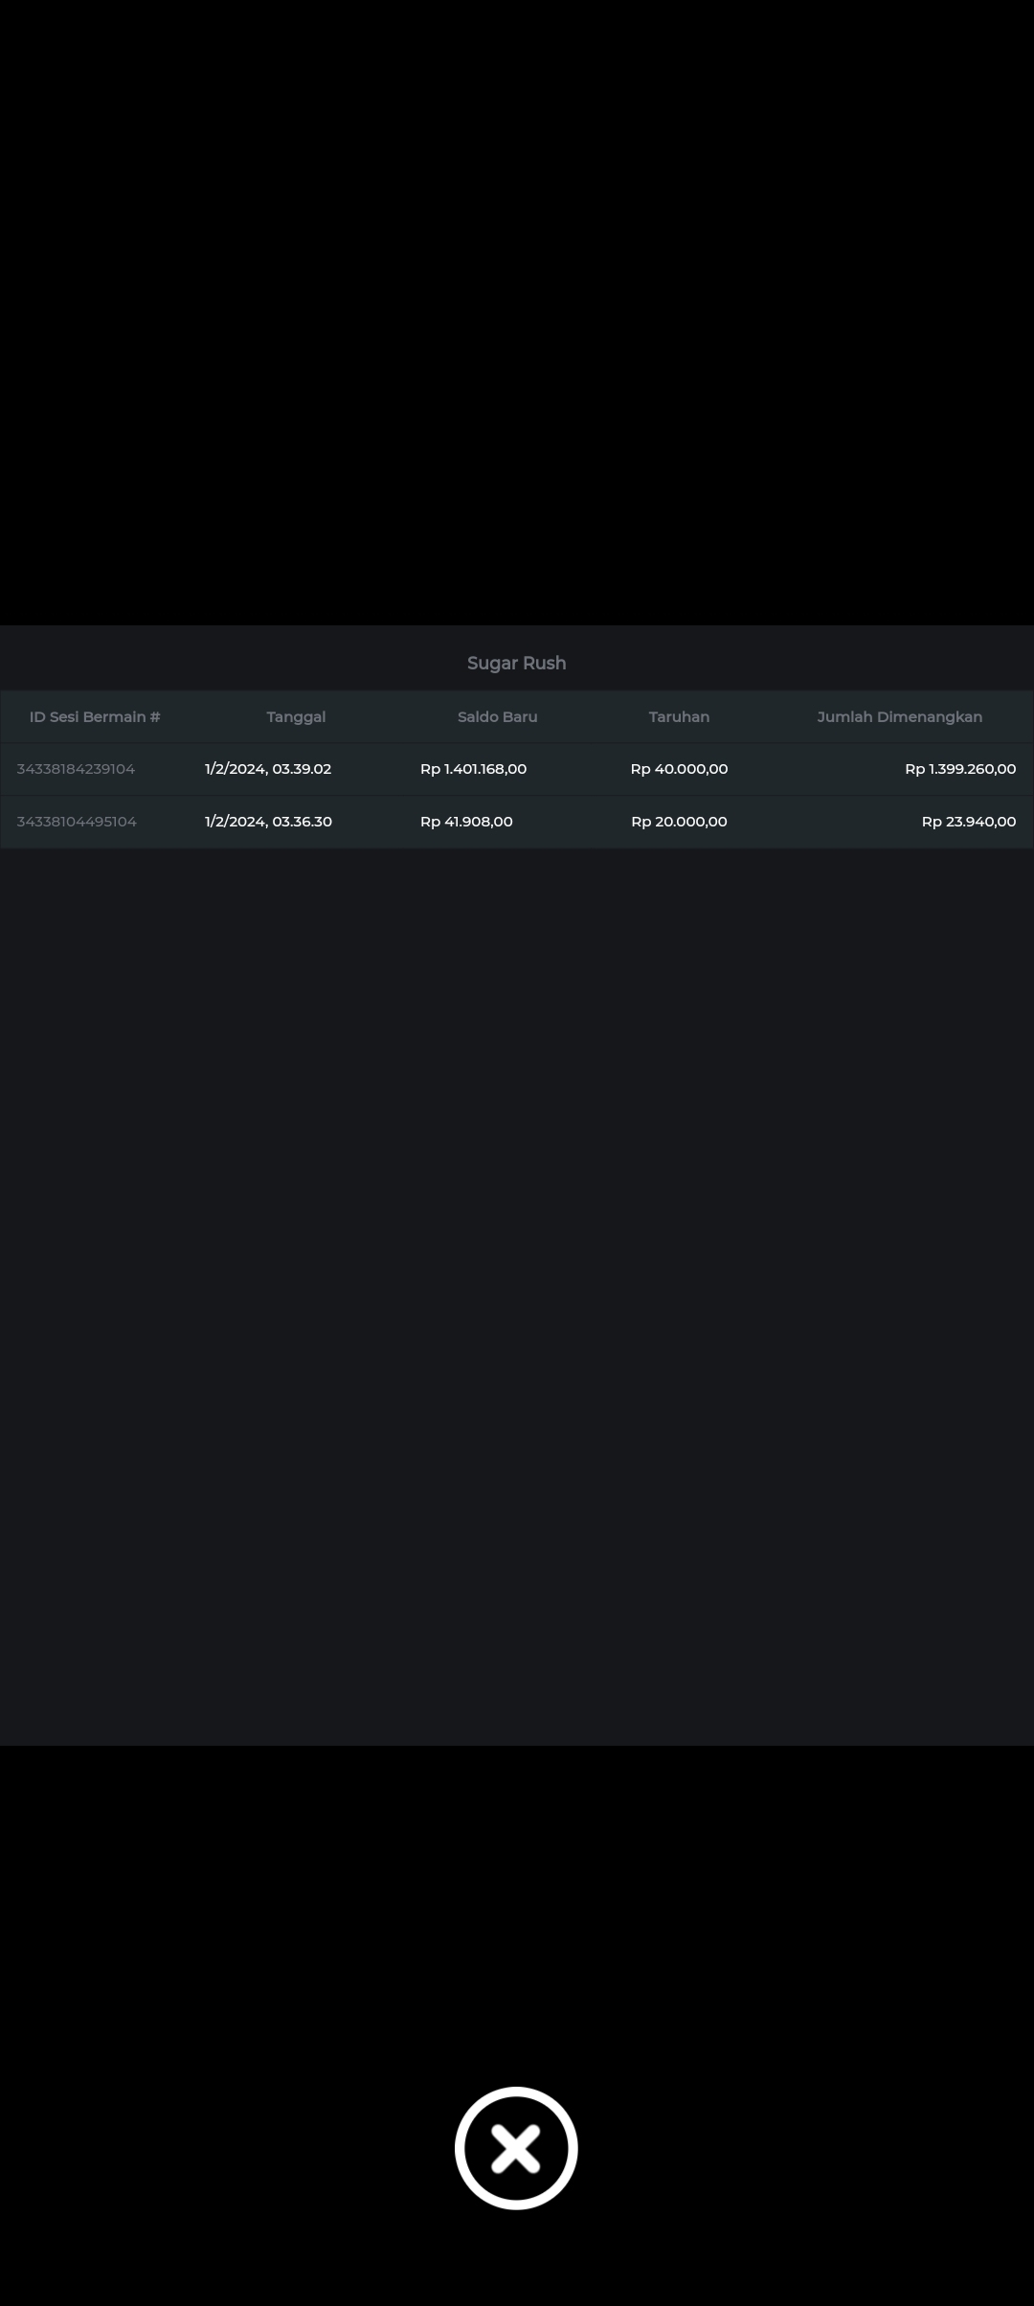This screenshot has height=2306, width=1034.
Task: Select the 03.39.02 date entry
Action: point(268,769)
